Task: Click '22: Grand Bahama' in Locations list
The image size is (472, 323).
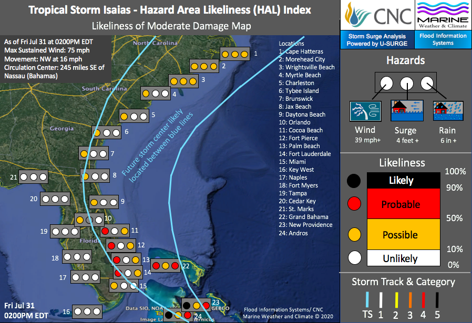Action: click(x=304, y=217)
